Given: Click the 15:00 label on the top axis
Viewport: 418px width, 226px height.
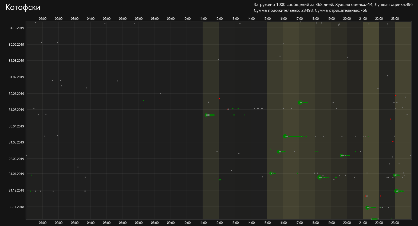Looking at the screenshot, I should pos(267,18).
